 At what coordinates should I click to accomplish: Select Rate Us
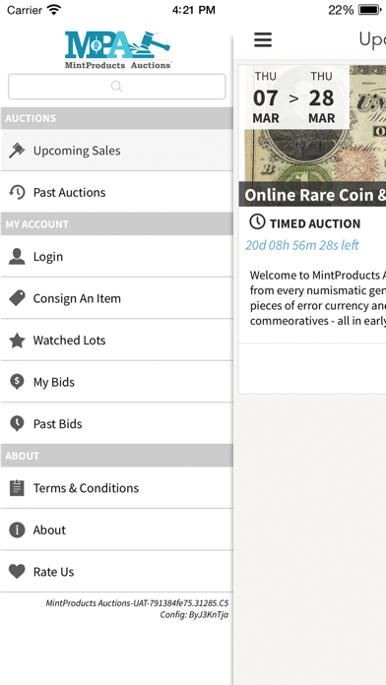[117, 572]
